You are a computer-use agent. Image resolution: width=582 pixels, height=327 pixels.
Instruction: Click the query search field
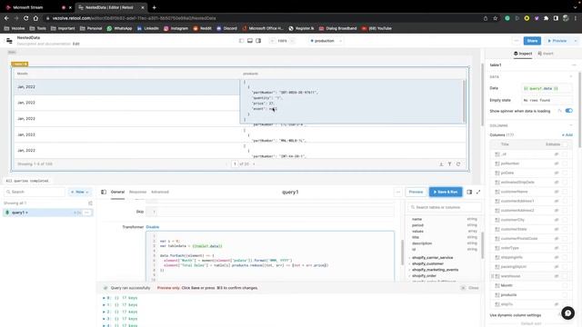tap(35, 192)
